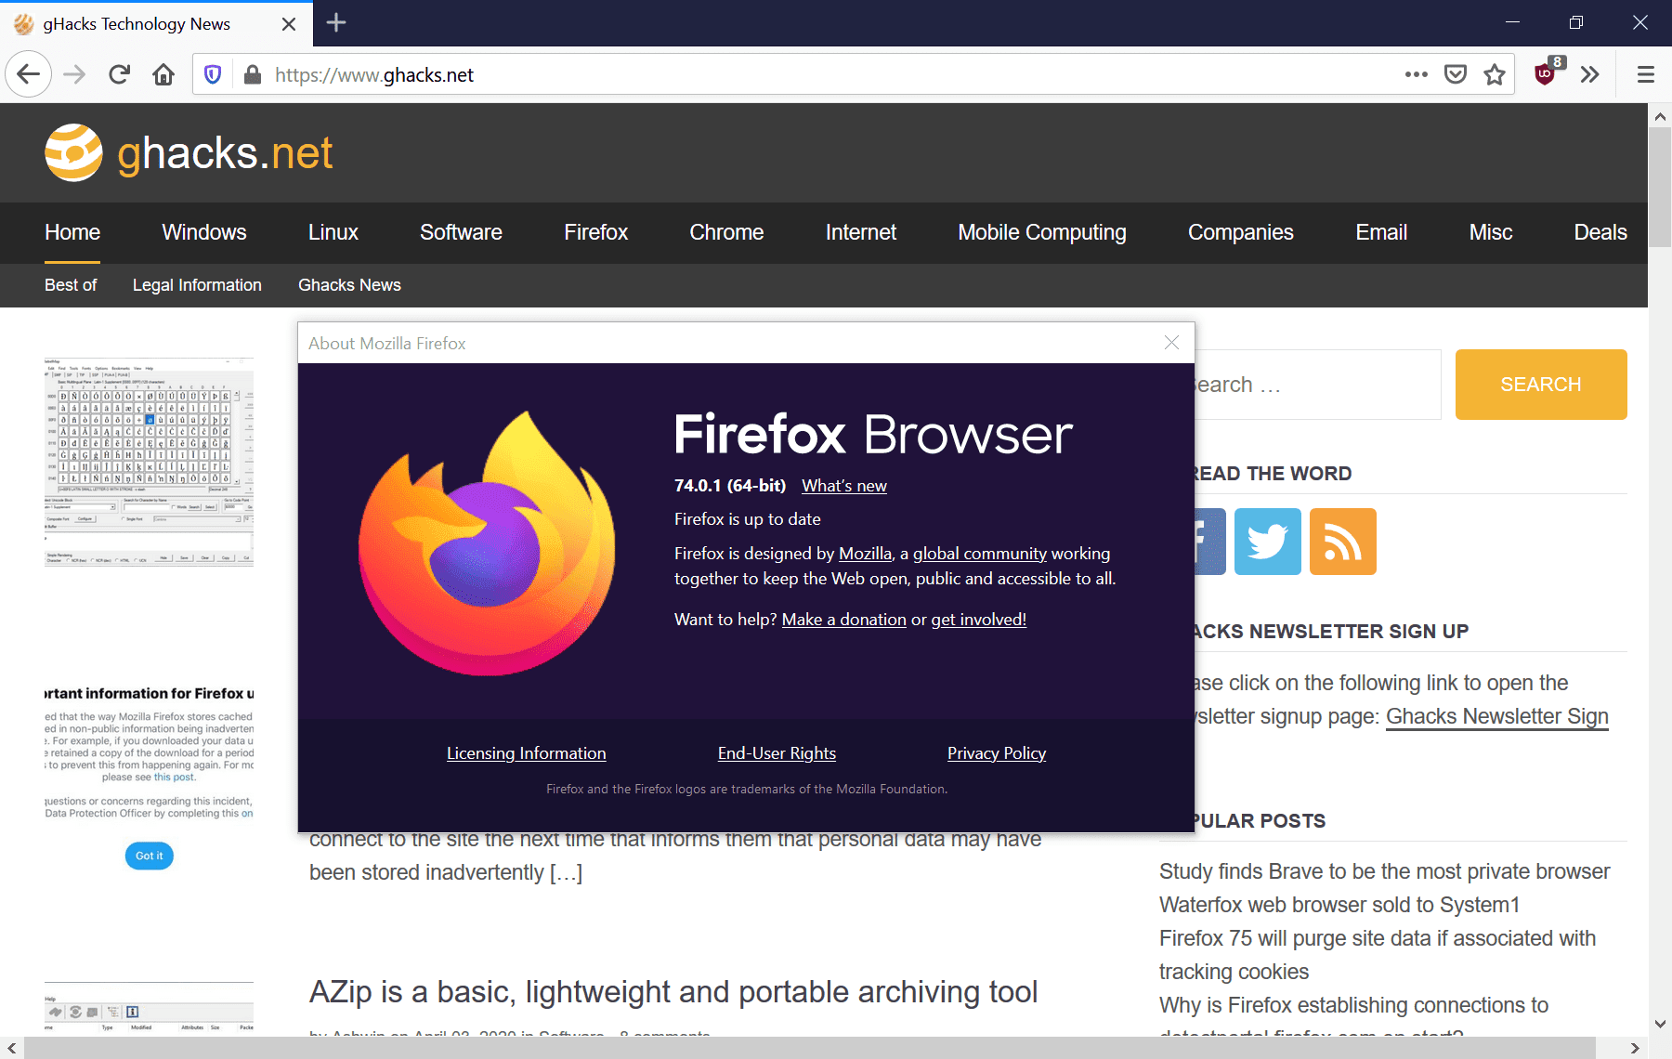Open a new browser tab
This screenshot has width=1672, height=1059.
336,23
